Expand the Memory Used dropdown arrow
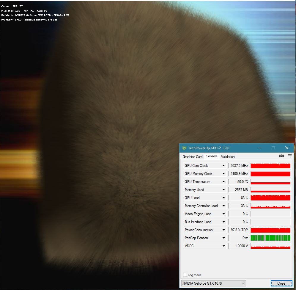 point(223,190)
